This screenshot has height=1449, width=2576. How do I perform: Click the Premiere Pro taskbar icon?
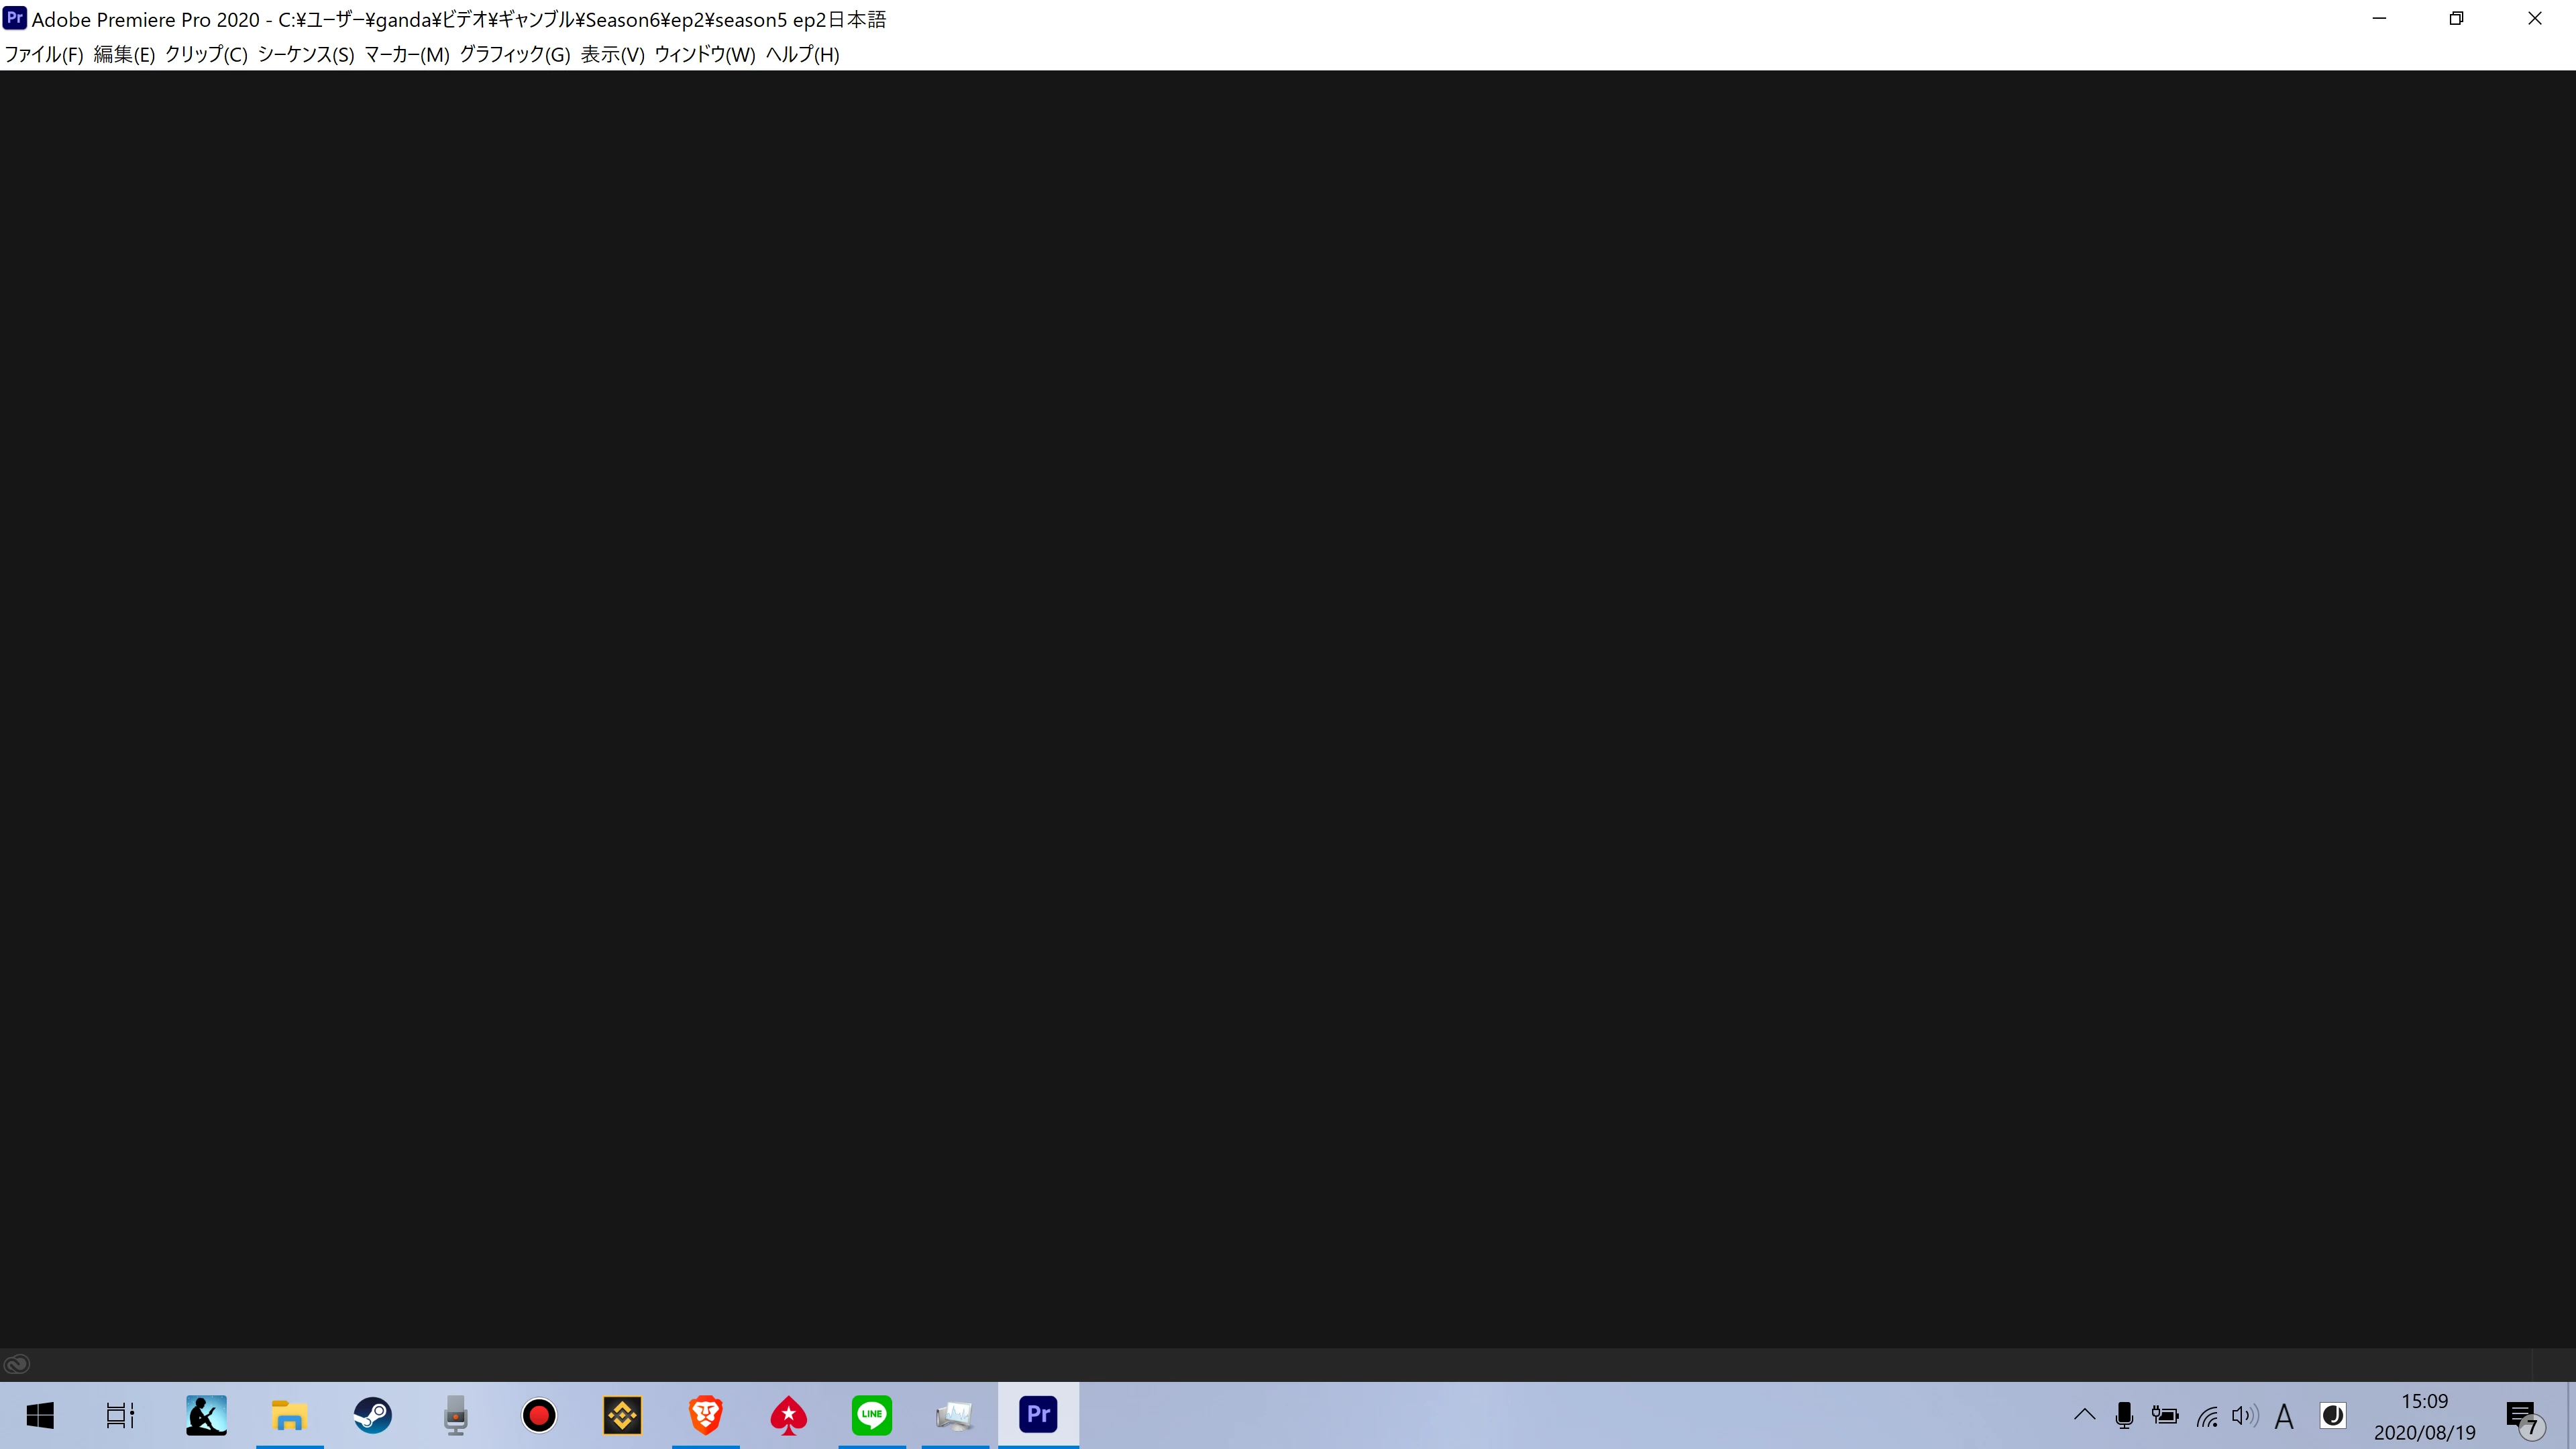(x=1038, y=1414)
